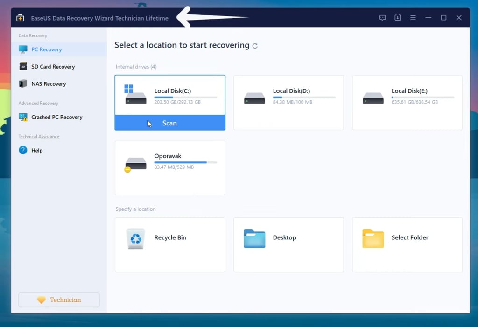Click the Technician license button
The height and width of the screenshot is (327, 478).
(59, 300)
